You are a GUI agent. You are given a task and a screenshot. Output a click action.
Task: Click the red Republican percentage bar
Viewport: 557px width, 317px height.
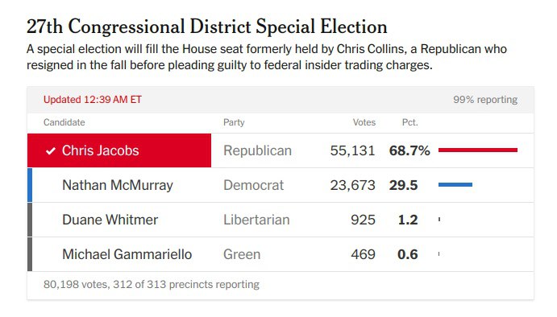[478, 150]
